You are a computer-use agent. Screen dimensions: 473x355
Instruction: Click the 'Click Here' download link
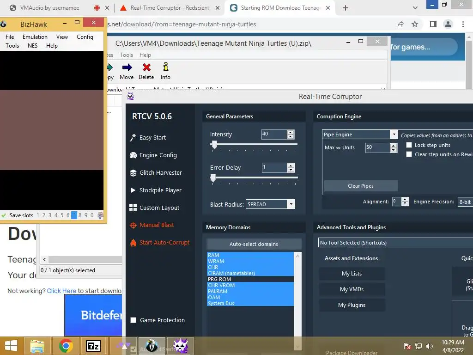(61, 291)
